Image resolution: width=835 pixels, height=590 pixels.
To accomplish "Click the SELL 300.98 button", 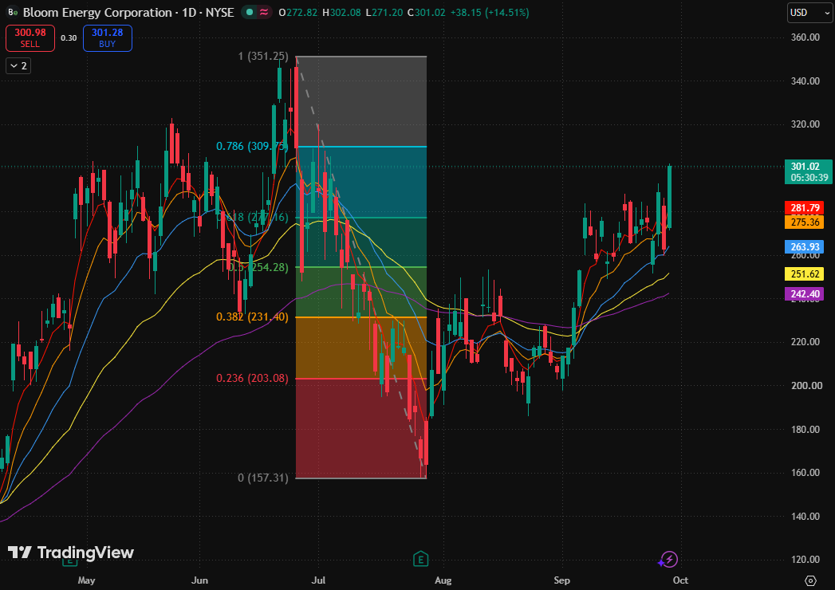I will click(30, 37).
